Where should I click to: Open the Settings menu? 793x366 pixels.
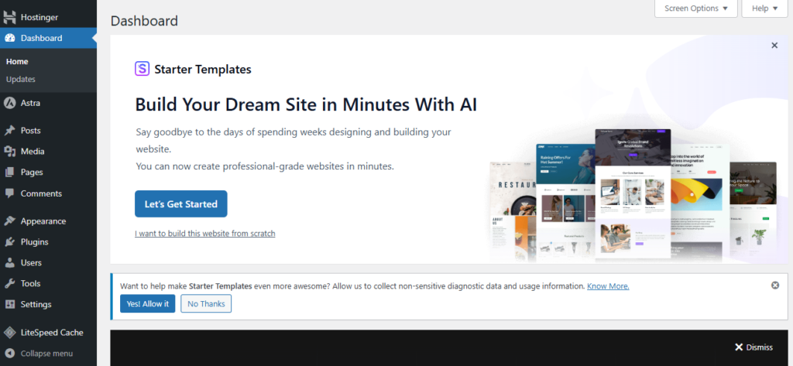(49, 304)
